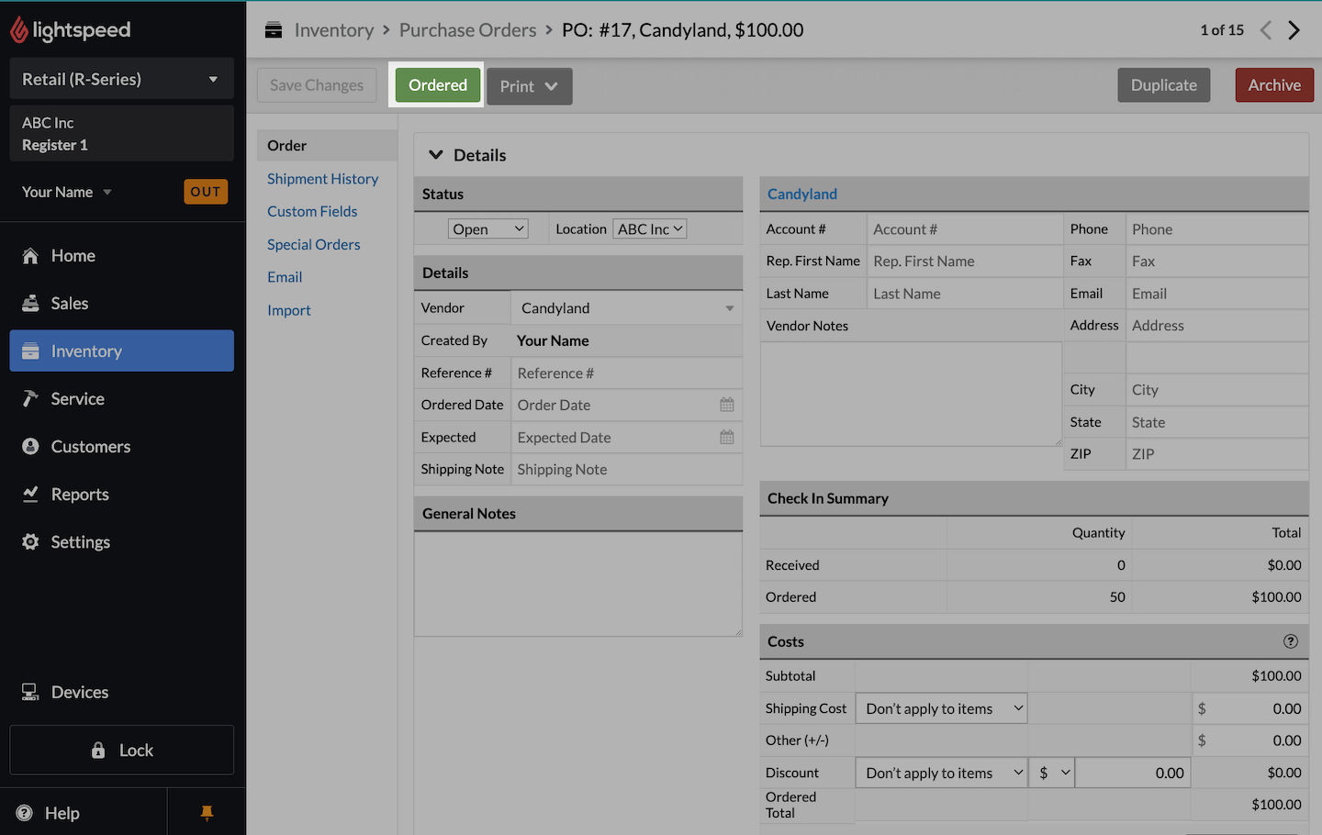This screenshot has width=1322, height=835.
Task: Open the Candyland vendor link
Action: pyautogui.click(x=802, y=194)
